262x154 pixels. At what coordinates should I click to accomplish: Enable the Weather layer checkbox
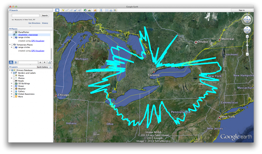click(14, 89)
